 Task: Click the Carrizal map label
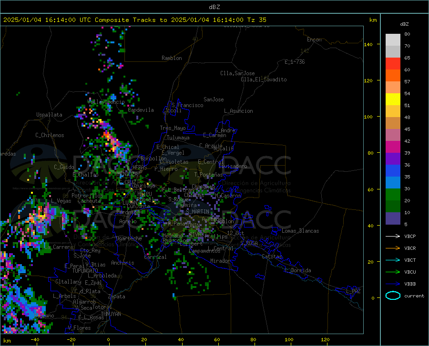[155, 257]
